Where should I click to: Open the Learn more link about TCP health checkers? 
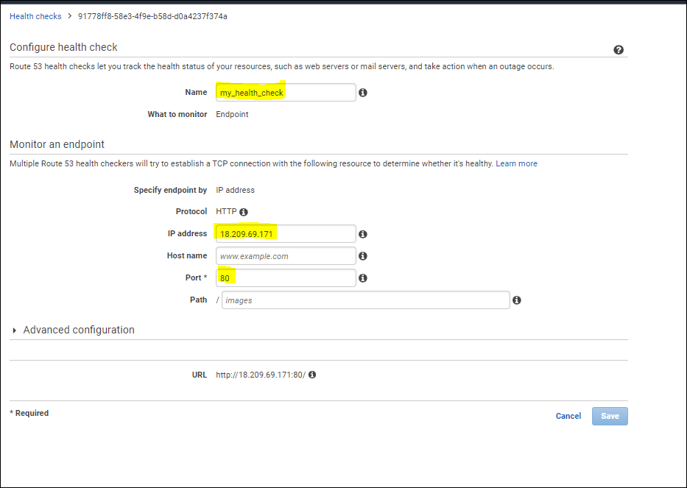(516, 163)
